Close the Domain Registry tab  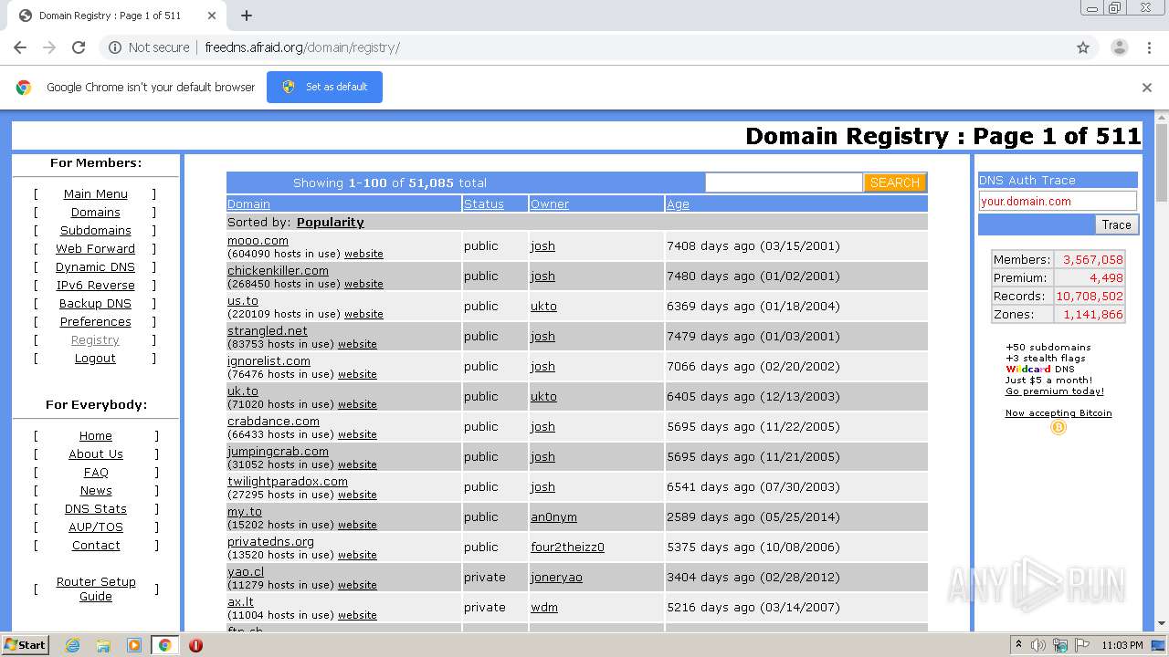[212, 16]
